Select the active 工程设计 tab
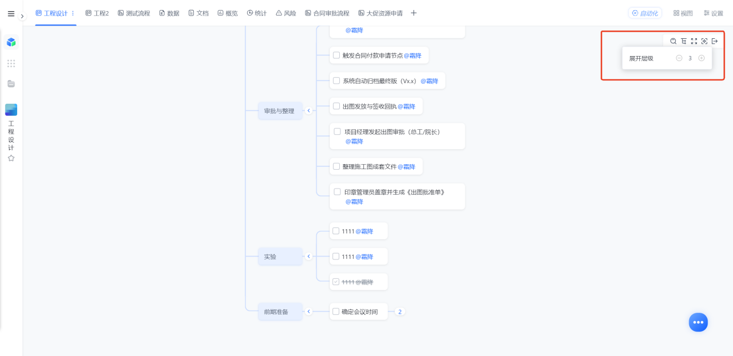733x356 pixels. [x=51, y=13]
